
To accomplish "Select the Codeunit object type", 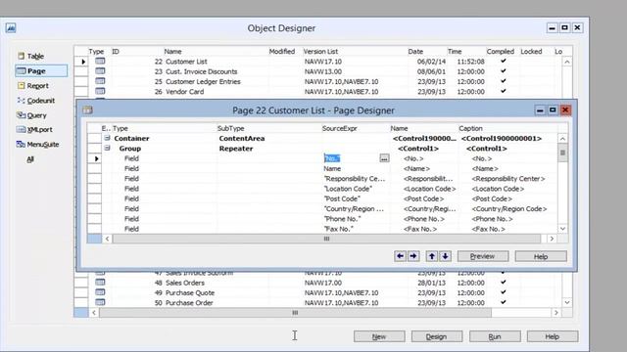I will (x=36, y=101).
